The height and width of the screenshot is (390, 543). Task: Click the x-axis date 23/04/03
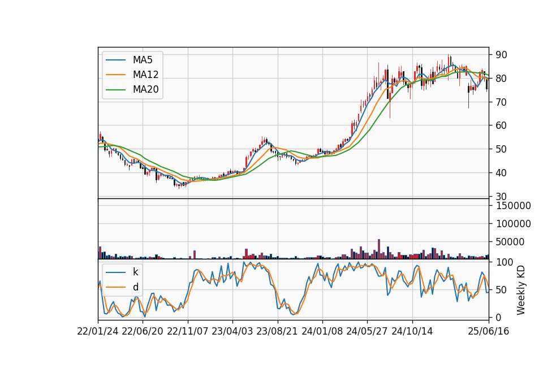[232, 332]
